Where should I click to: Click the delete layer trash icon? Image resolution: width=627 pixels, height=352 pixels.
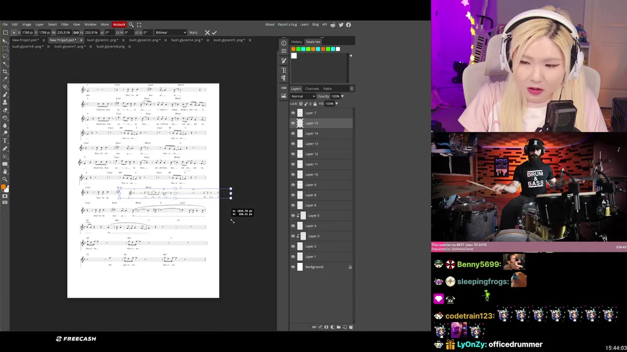[x=351, y=327]
